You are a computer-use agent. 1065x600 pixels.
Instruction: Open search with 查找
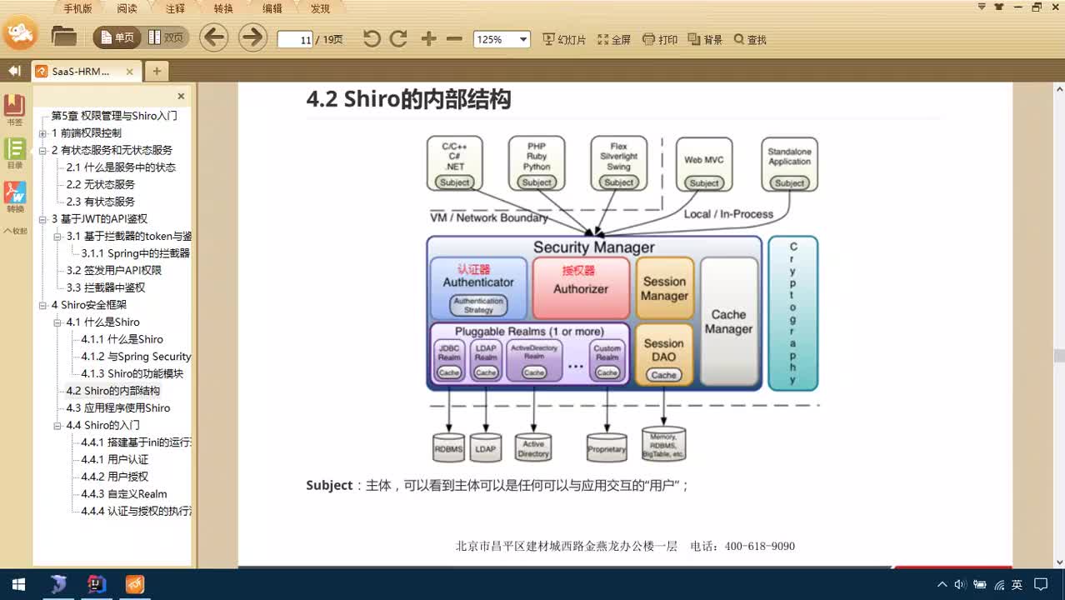click(x=750, y=39)
